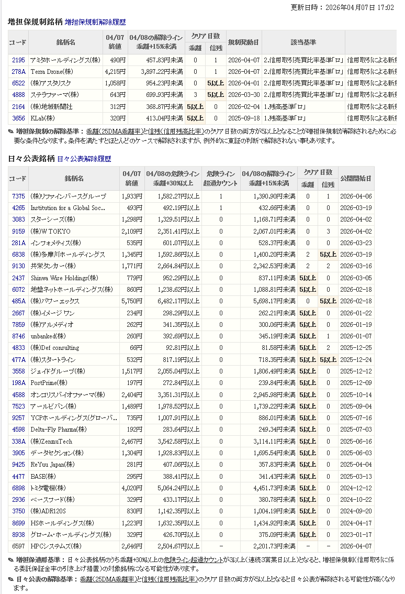Select stock code 6522 アスタリスク
Viewport: 405px width, 594px height.
point(18,83)
